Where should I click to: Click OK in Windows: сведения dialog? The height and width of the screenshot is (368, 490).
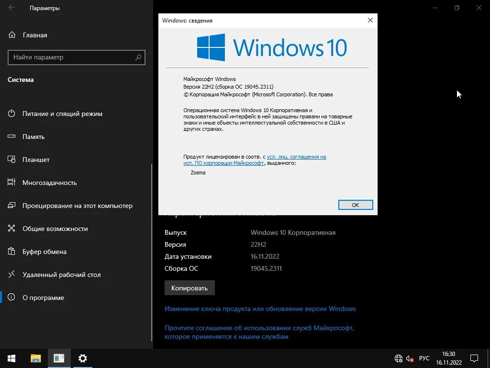pyautogui.click(x=356, y=205)
